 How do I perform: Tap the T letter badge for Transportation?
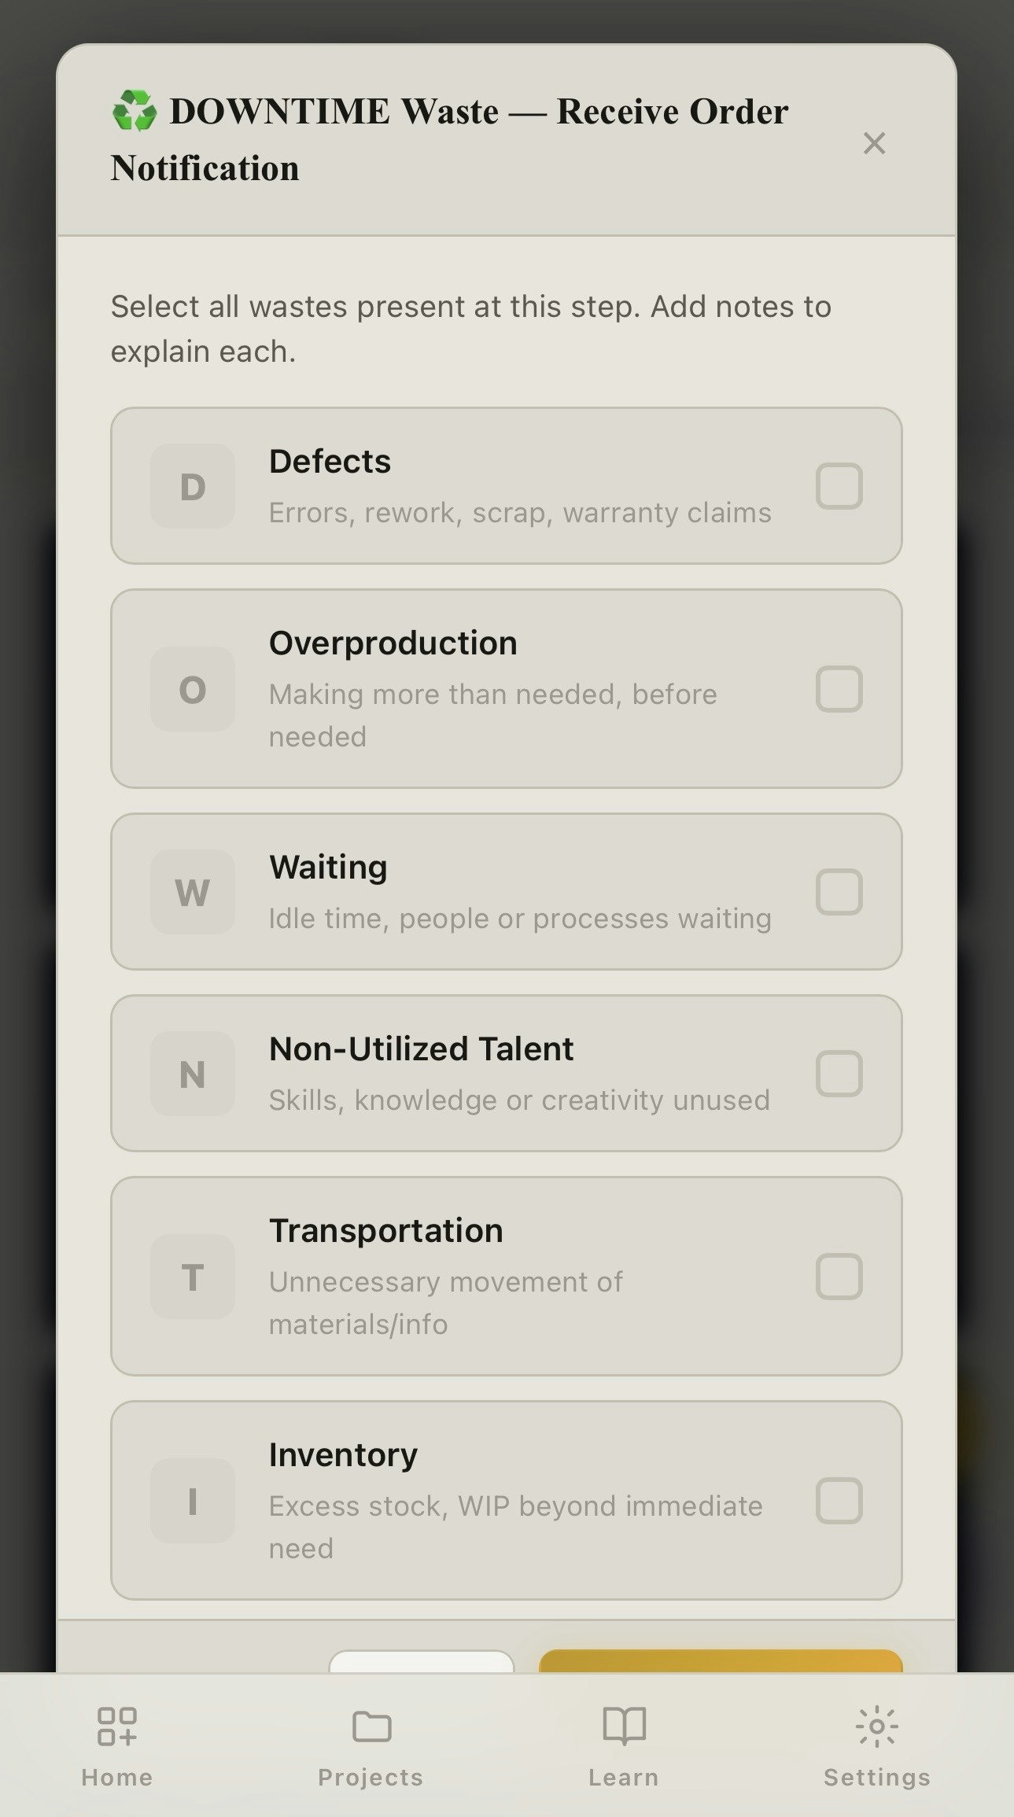[193, 1277]
